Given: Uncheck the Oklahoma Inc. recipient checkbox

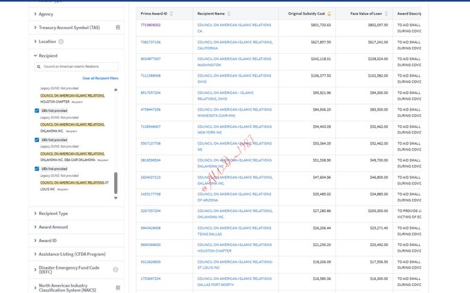Looking at the screenshot, I should coord(37,111).
